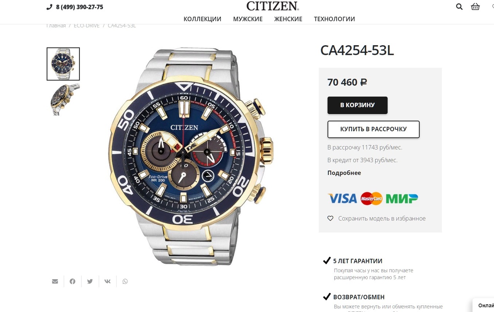
Task: Open the КОЛЛЕКЦИИ menu
Action: (x=202, y=19)
